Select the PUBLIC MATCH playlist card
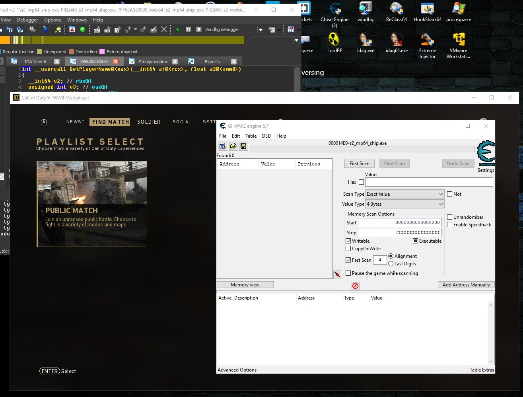Viewport: 523px width, 397px height. (x=92, y=204)
